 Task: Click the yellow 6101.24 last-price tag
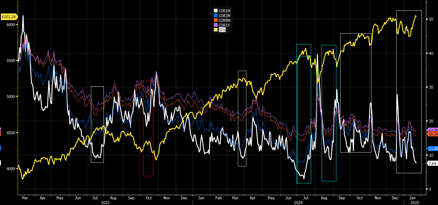(x=9, y=17)
